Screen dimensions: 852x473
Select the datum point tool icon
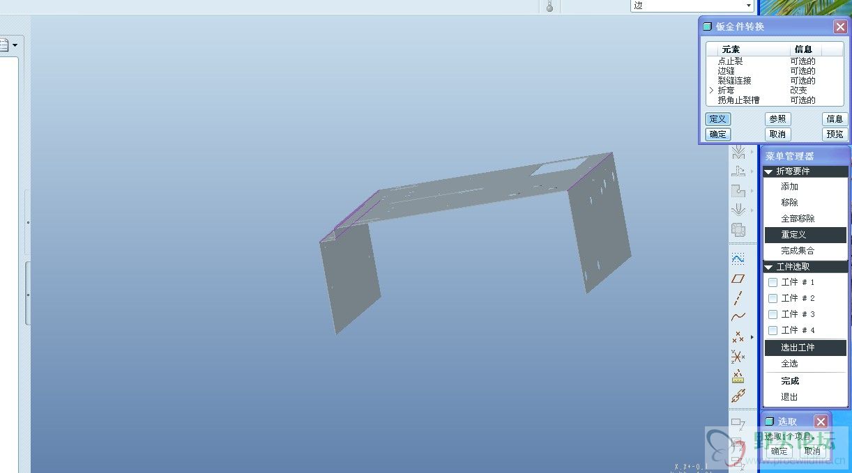738,337
